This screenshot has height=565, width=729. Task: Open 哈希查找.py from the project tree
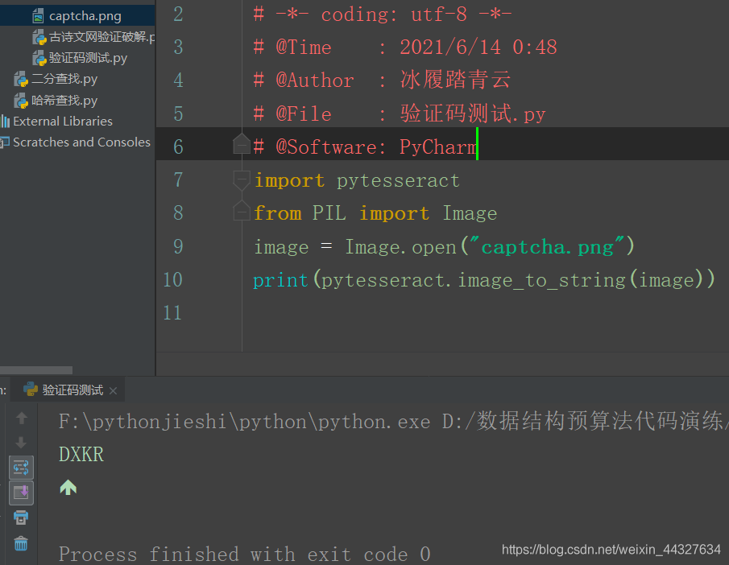click(x=64, y=101)
